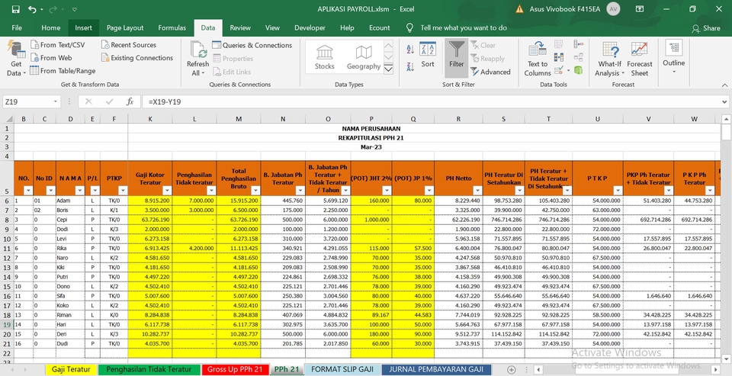Image resolution: width=732 pixels, height=376 pixels.
Task: Open Queries & Connections pane
Action: (252, 45)
